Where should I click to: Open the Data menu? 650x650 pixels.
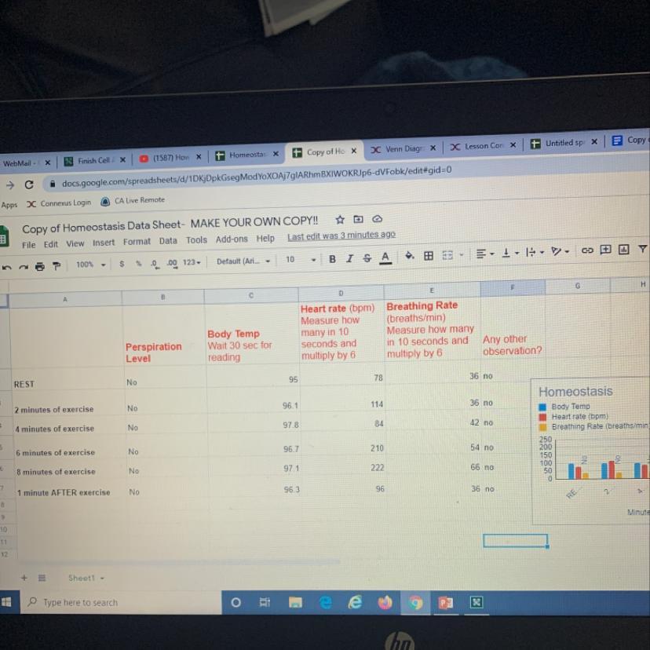(168, 241)
